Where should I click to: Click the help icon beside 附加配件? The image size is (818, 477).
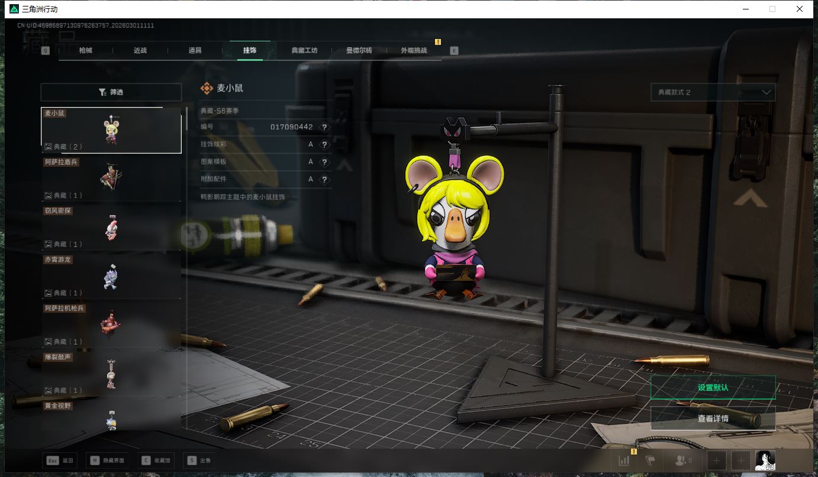(x=324, y=179)
